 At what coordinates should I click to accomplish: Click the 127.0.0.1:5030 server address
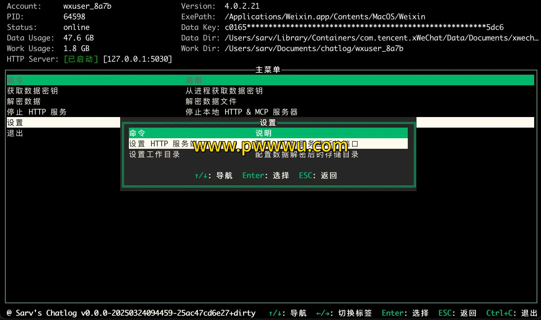click(x=138, y=59)
